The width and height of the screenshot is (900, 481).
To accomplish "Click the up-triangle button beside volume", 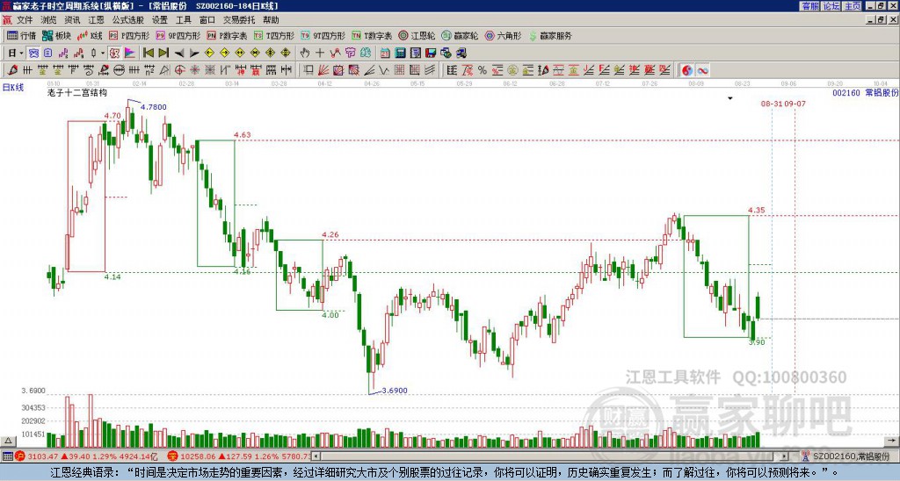I will pos(7,441).
